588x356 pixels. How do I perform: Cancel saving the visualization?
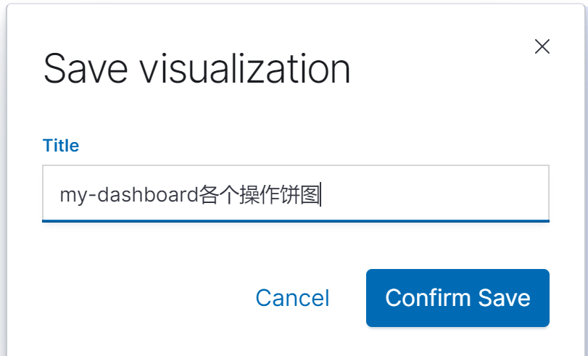[292, 298]
